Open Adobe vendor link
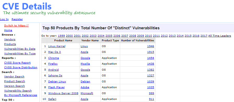Image resolution: width=234 pixels, height=102 pixels. tap(85, 87)
